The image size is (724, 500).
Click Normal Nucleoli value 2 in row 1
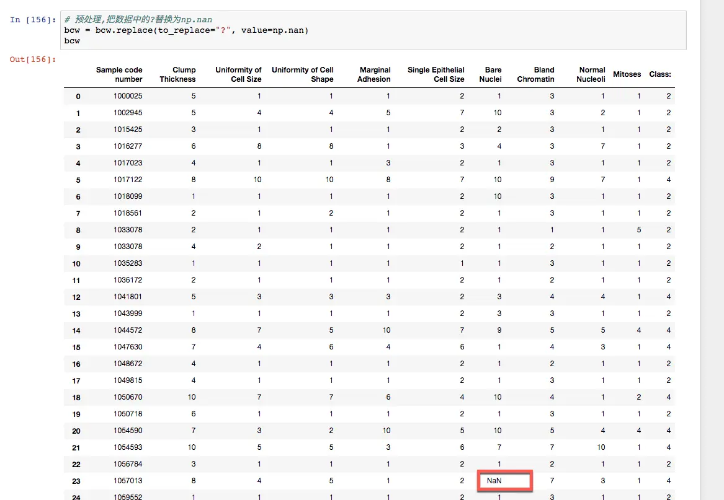(x=603, y=113)
